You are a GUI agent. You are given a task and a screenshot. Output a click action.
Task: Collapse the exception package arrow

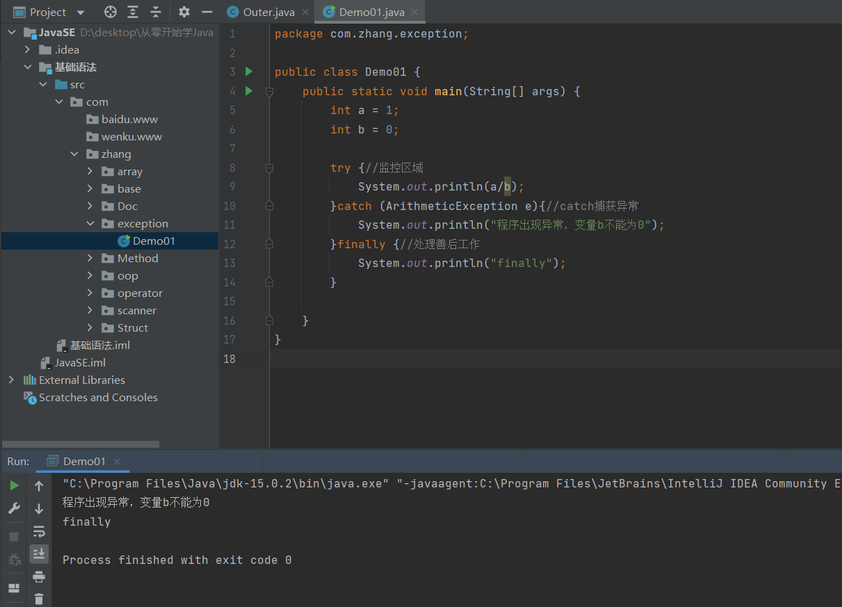coord(90,224)
